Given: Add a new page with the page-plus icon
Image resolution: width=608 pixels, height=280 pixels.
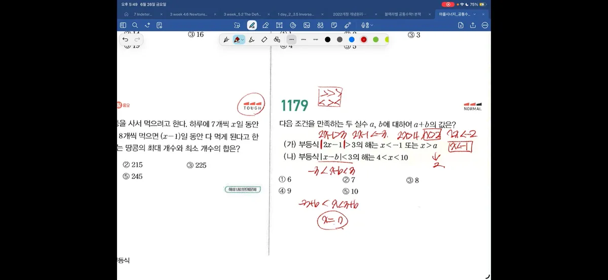Looking at the screenshot, I should tap(461, 25).
